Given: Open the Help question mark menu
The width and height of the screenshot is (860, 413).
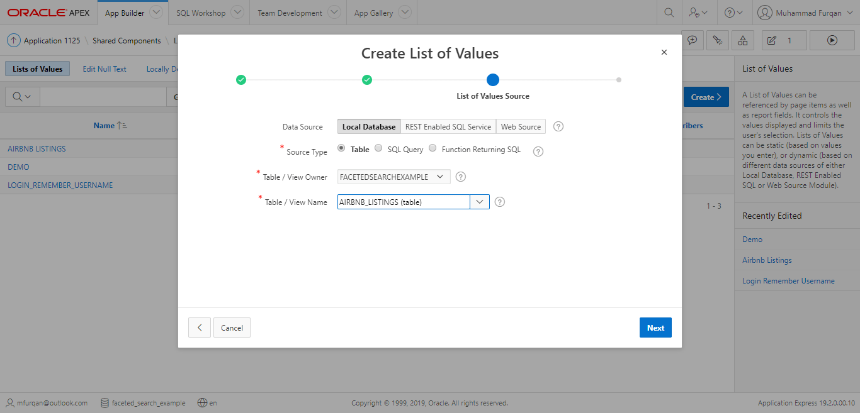Looking at the screenshot, I should coord(733,13).
